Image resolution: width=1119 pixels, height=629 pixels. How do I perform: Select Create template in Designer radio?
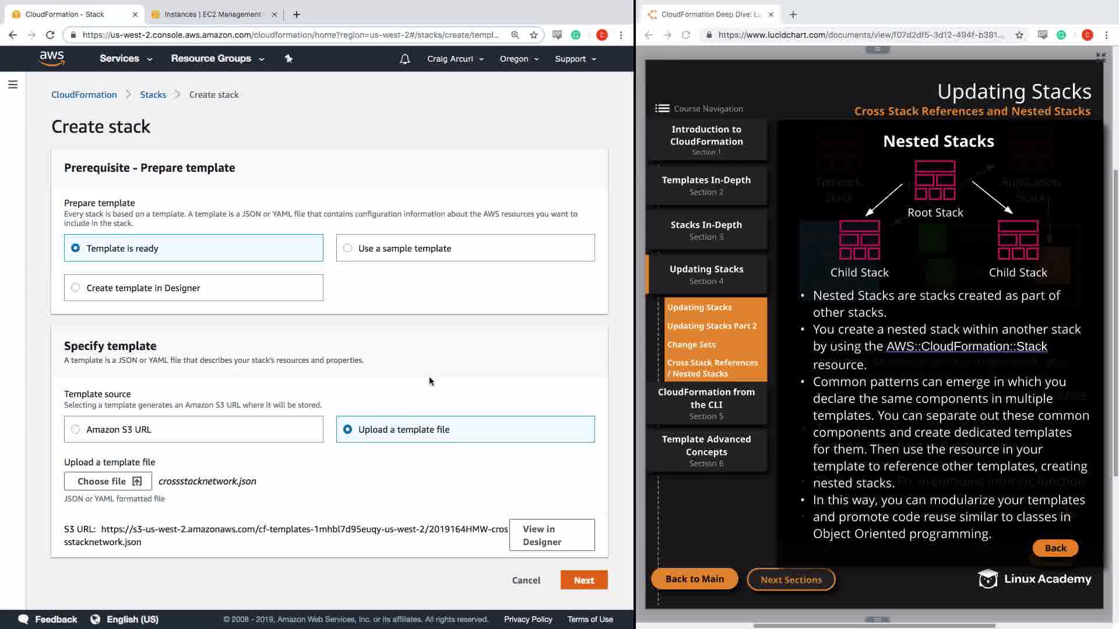click(x=76, y=288)
